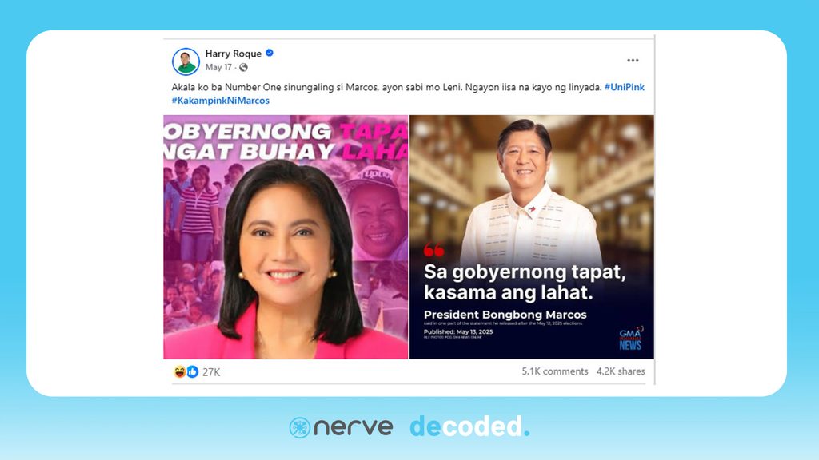This screenshot has height=460, width=819.
Task: Open the Harry Roque name link
Action: pos(233,54)
